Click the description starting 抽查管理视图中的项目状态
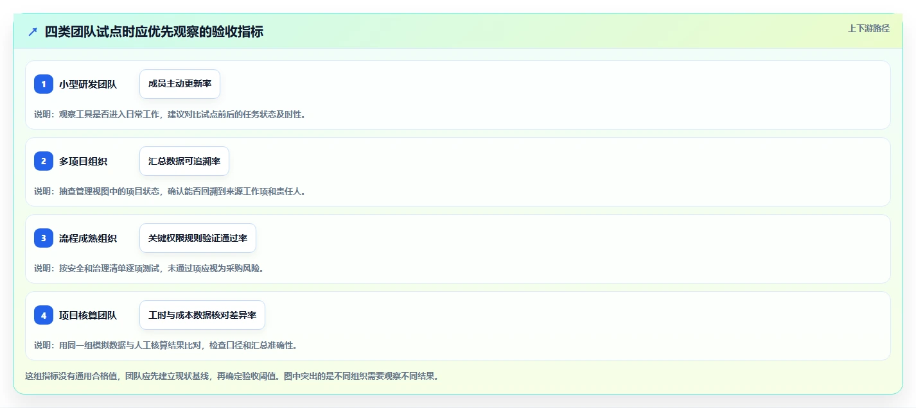The height and width of the screenshot is (408, 916). (x=170, y=191)
